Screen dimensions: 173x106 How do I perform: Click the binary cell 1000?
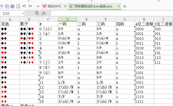tap(144, 67)
